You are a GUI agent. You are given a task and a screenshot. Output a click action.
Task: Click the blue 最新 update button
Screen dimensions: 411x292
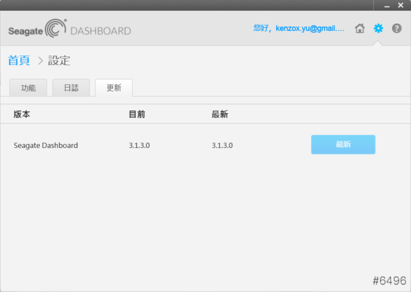click(343, 145)
